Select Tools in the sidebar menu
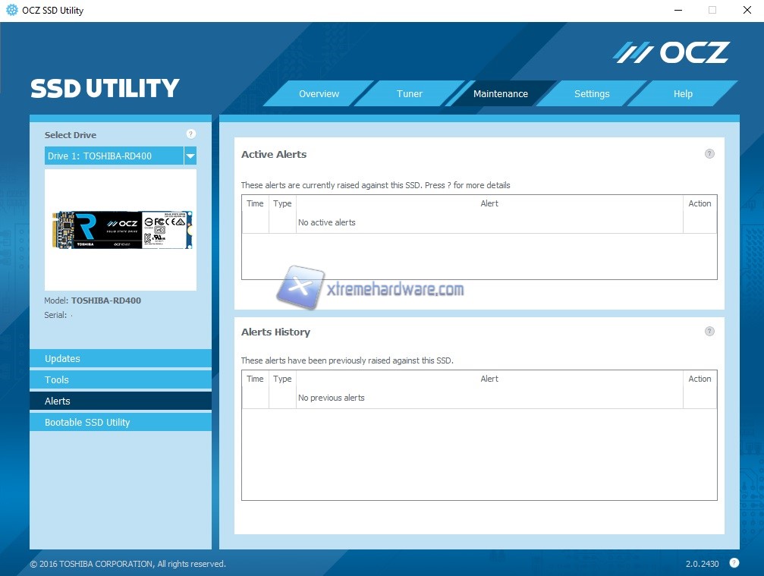Image resolution: width=764 pixels, height=576 pixels. [121, 379]
